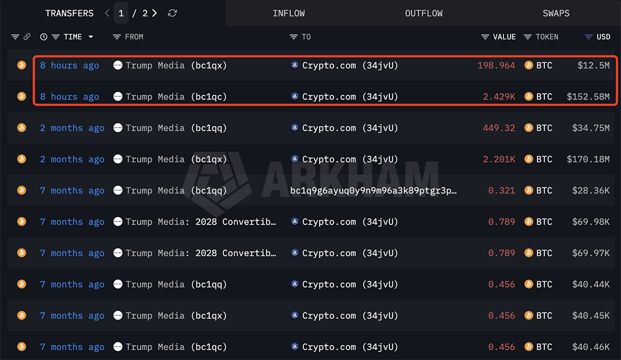Click the link chain icon in header
621x360 pixels.
point(27,37)
